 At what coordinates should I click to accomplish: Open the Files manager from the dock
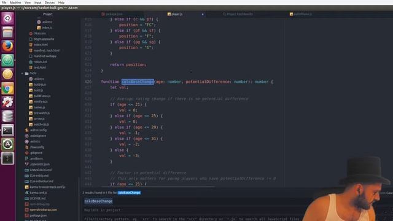pyautogui.click(x=7, y=33)
